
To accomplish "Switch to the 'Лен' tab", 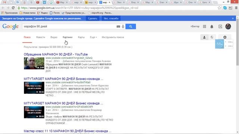I will [x=119, y=2].
